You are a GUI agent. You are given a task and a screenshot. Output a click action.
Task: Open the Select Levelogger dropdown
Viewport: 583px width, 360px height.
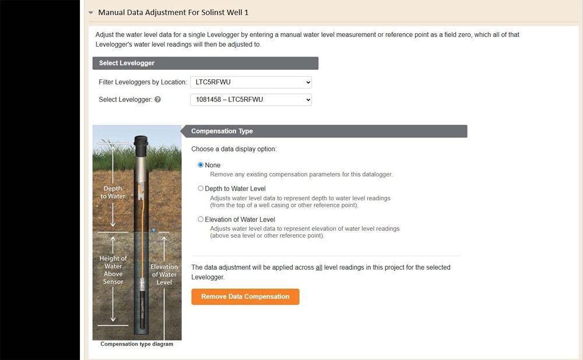[251, 100]
